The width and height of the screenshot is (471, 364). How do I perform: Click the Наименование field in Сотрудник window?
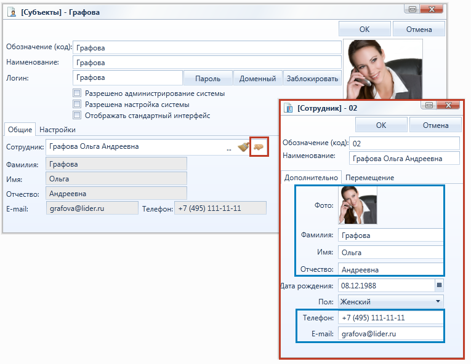pos(405,158)
